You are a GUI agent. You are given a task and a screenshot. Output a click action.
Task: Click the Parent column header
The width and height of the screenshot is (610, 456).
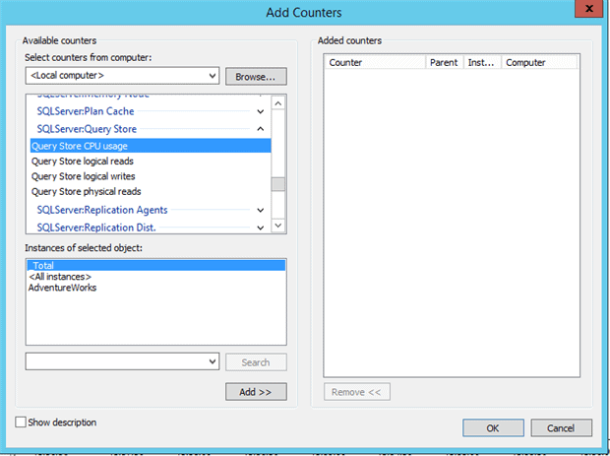[x=445, y=62]
